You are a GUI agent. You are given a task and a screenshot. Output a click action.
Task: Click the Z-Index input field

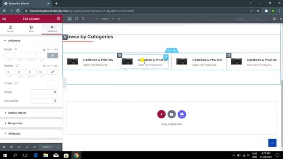click(x=53, y=83)
